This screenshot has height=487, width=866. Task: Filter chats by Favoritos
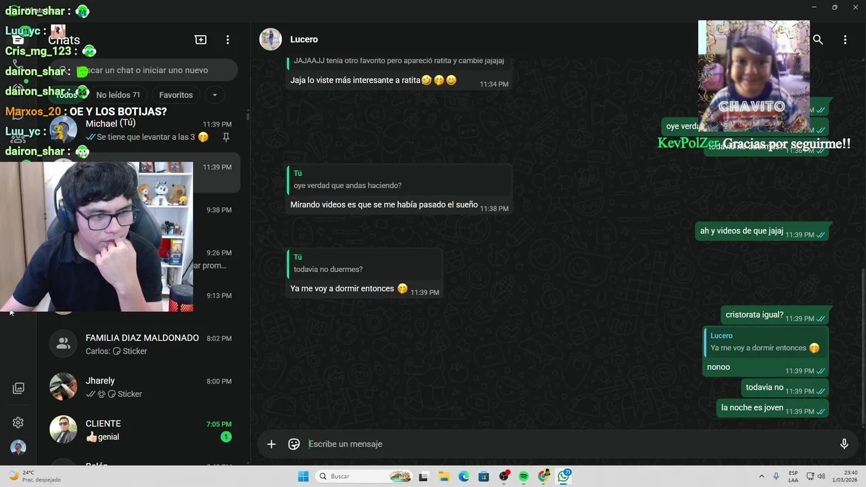coord(176,95)
